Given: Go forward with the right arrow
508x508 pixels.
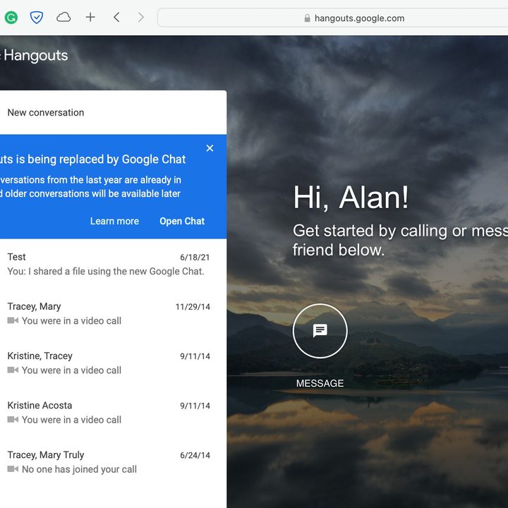Looking at the screenshot, I should 140,17.
